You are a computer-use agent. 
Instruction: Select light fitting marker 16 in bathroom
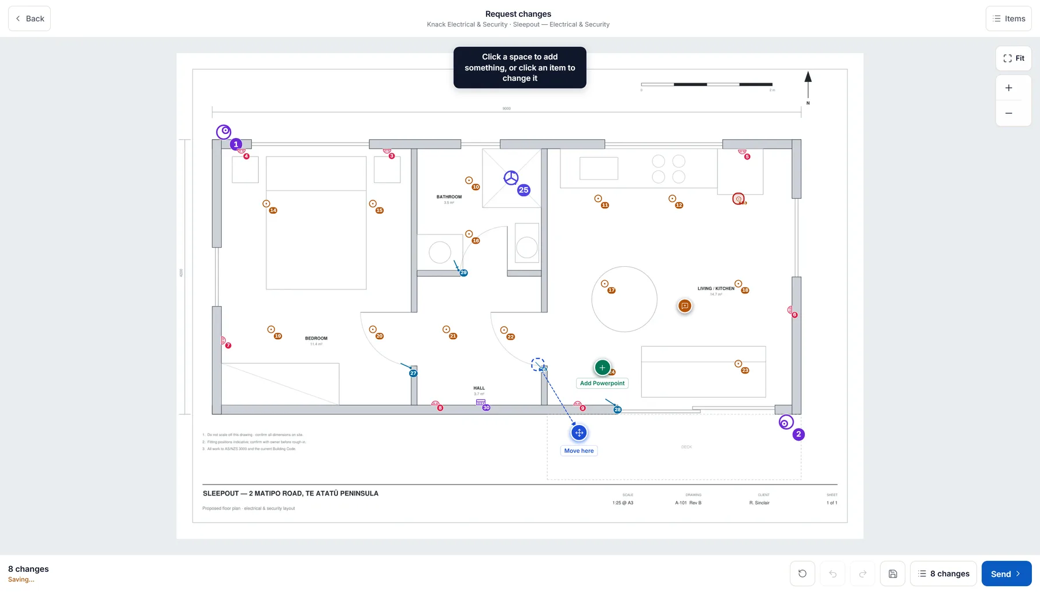tap(469, 234)
